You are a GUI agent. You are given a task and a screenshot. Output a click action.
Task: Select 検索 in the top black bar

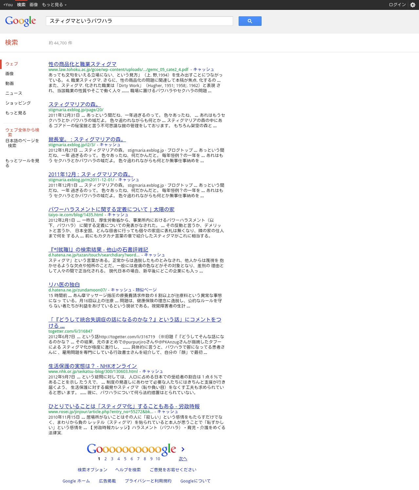pos(21,5)
